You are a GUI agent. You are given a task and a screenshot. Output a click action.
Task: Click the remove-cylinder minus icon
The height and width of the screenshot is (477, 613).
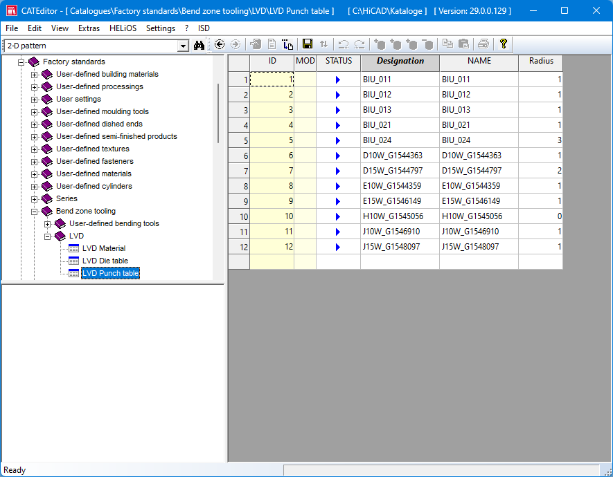428,44
